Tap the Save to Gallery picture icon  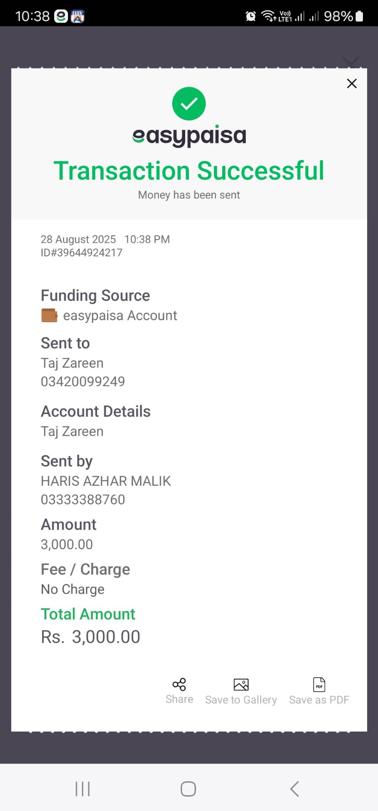click(241, 685)
